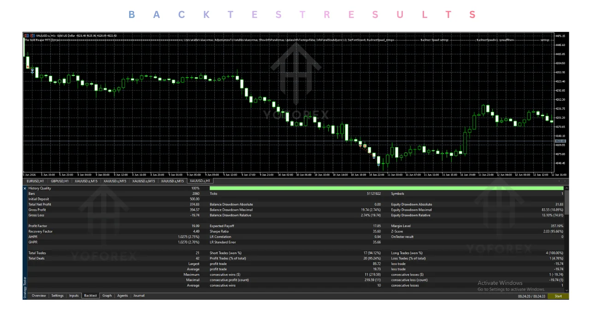The image size is (590, 331).
Task: Click the Profit Factor value 19.99
Action: click(195, 226)
